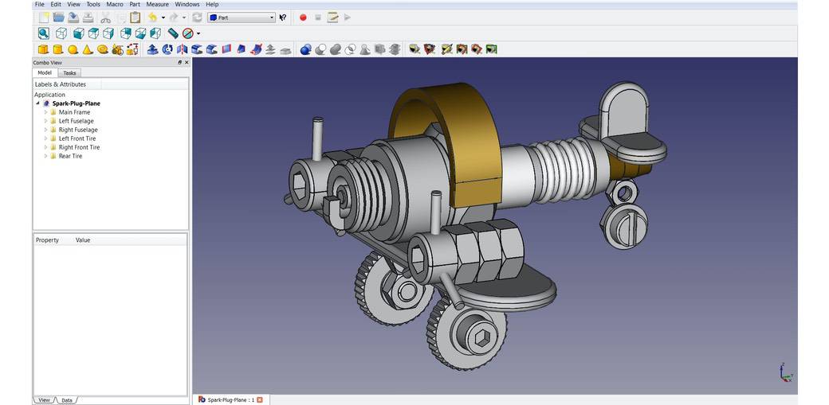829x405 pixels.
Task: Switch to right view cube icon
Action: (x=108, y=33)
